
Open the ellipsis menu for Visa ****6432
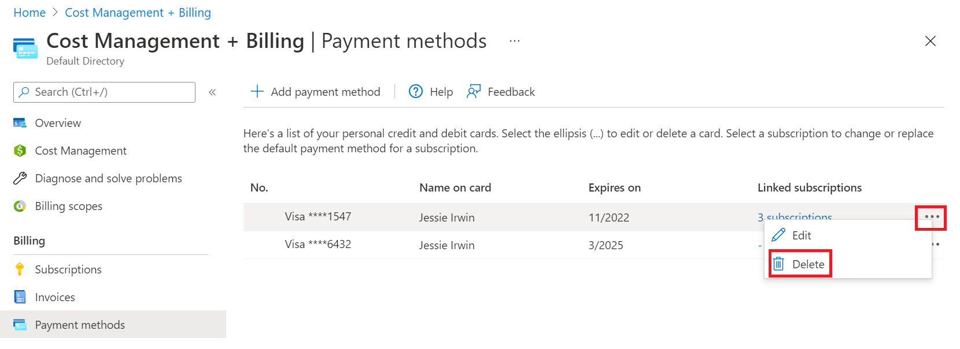(931, 245)
